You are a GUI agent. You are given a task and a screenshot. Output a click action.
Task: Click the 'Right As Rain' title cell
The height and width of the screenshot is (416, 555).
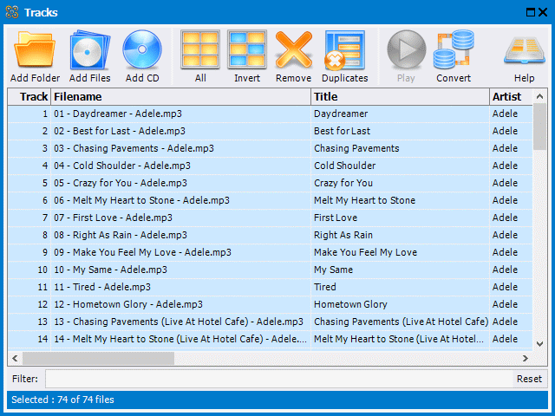click(x=401, y=235)
